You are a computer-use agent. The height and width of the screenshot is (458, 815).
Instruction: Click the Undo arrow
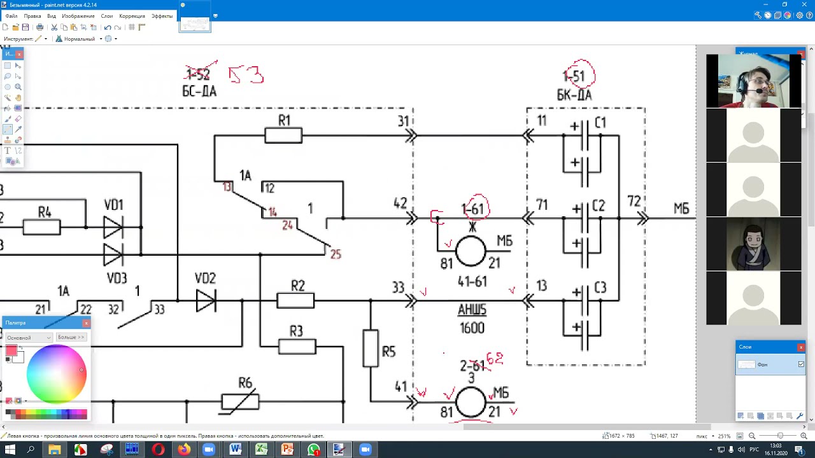click(x=108, y=27)
